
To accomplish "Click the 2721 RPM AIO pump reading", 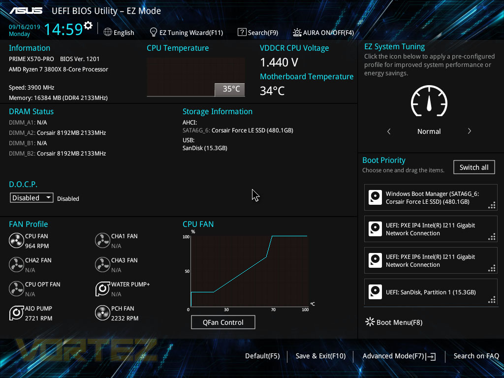I will pyautogui.click(x=38, y=318).
